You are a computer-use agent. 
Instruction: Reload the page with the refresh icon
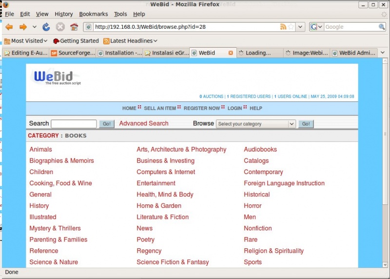coord(46,27)
